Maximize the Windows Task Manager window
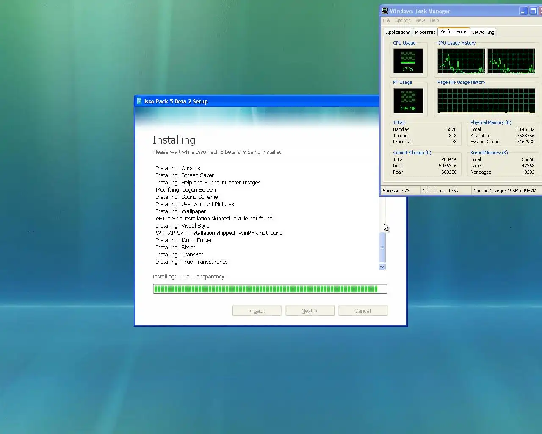The height and width of the screenshot is (434, 542). (533, 11)
